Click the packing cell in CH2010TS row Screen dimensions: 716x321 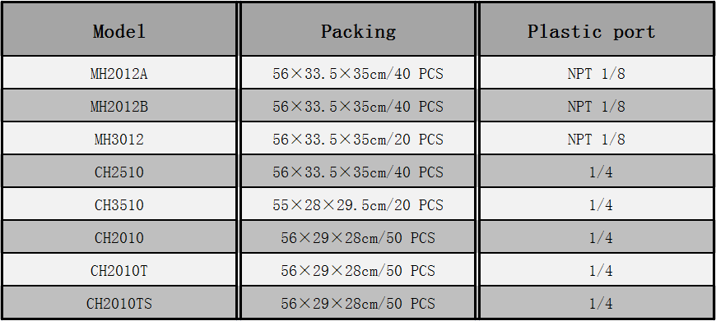point(358,302)
